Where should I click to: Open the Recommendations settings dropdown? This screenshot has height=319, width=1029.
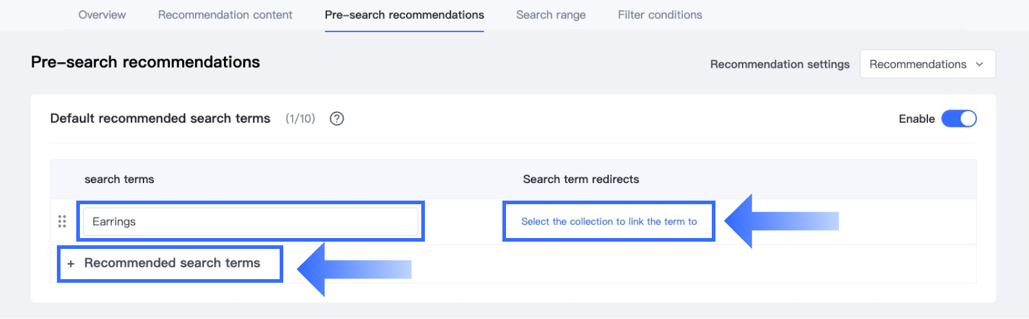tap(927, 65)
